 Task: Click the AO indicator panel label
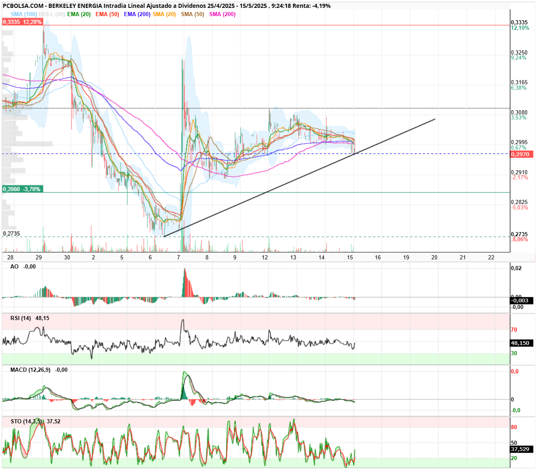14,266
